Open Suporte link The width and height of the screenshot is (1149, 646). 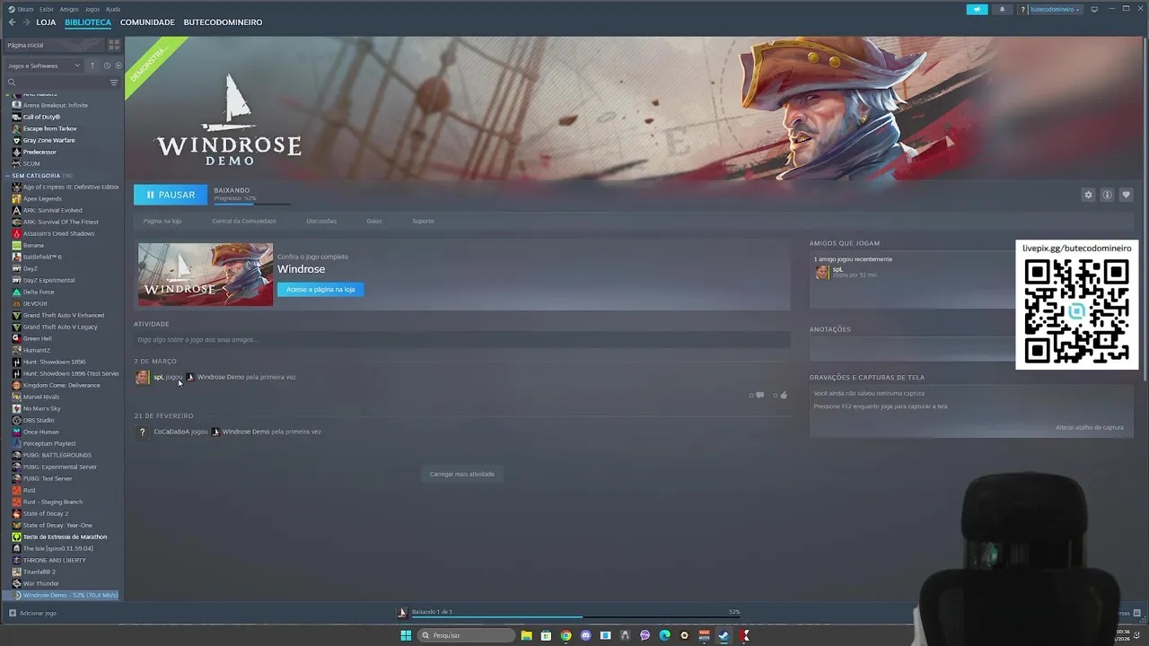[423, 221]
